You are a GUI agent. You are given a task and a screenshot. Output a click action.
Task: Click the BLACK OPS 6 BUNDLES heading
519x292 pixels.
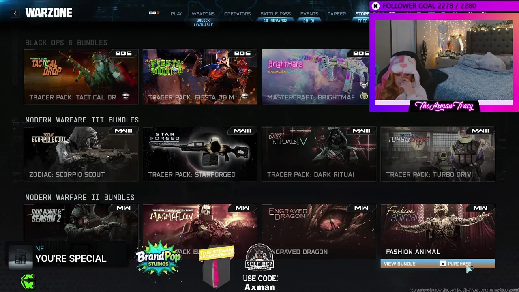tap(66, 43)
